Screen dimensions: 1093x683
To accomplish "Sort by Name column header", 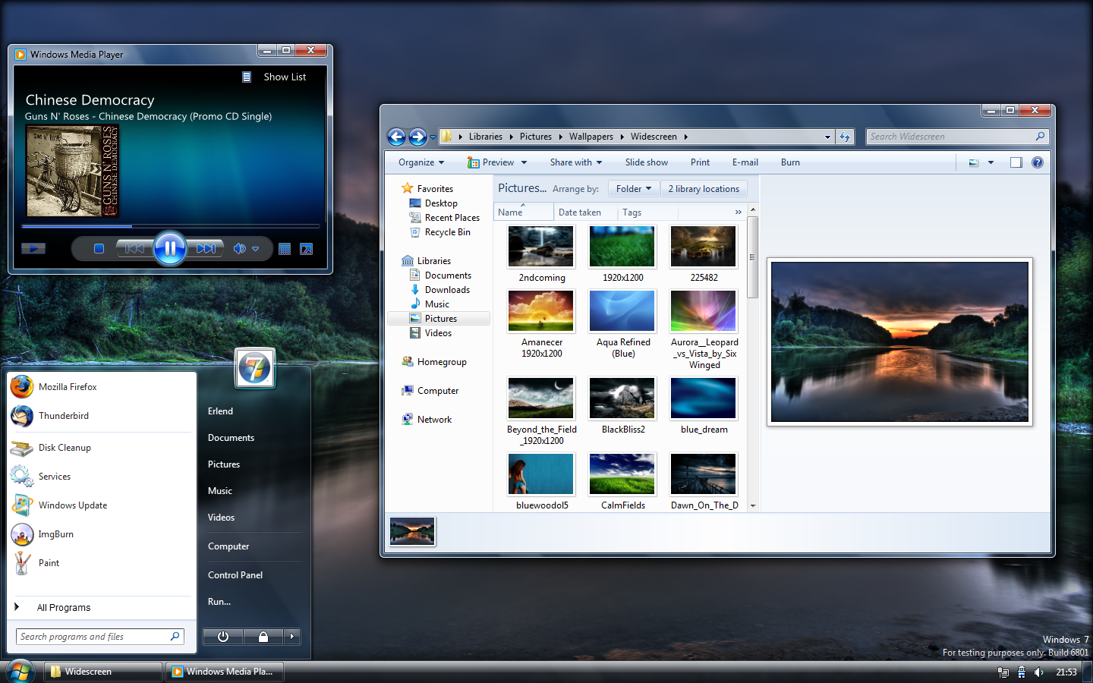I will pos(524,212).
